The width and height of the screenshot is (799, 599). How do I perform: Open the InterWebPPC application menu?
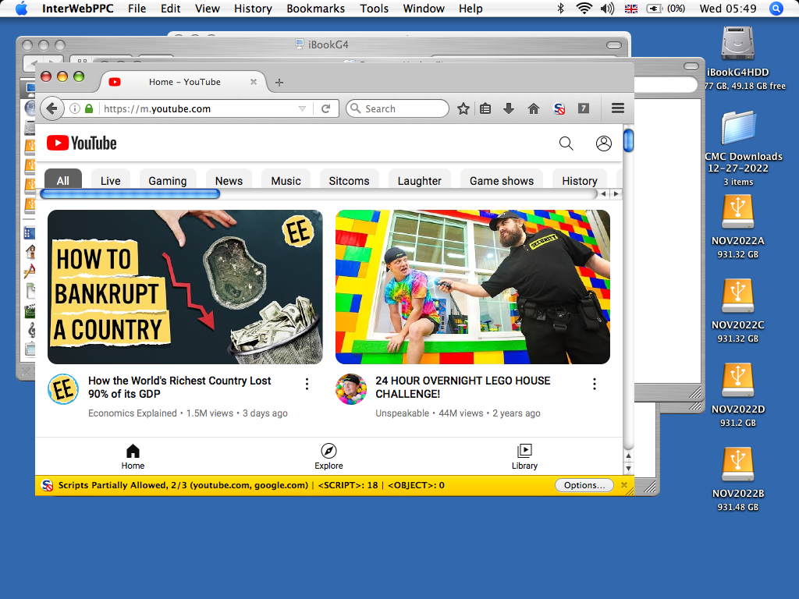click(77, 9)
